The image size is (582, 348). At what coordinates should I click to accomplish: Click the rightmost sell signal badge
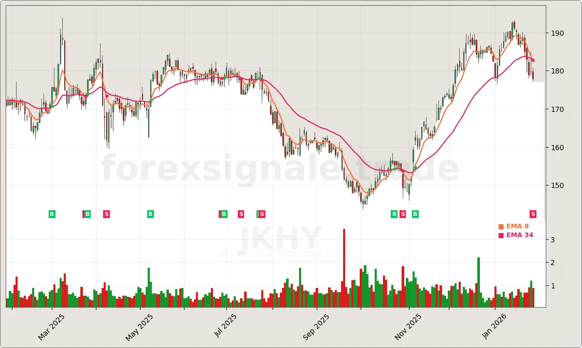[533, 214]
